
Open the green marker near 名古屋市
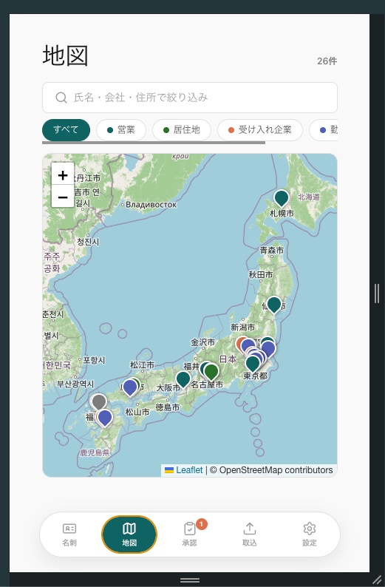point(211,371)
